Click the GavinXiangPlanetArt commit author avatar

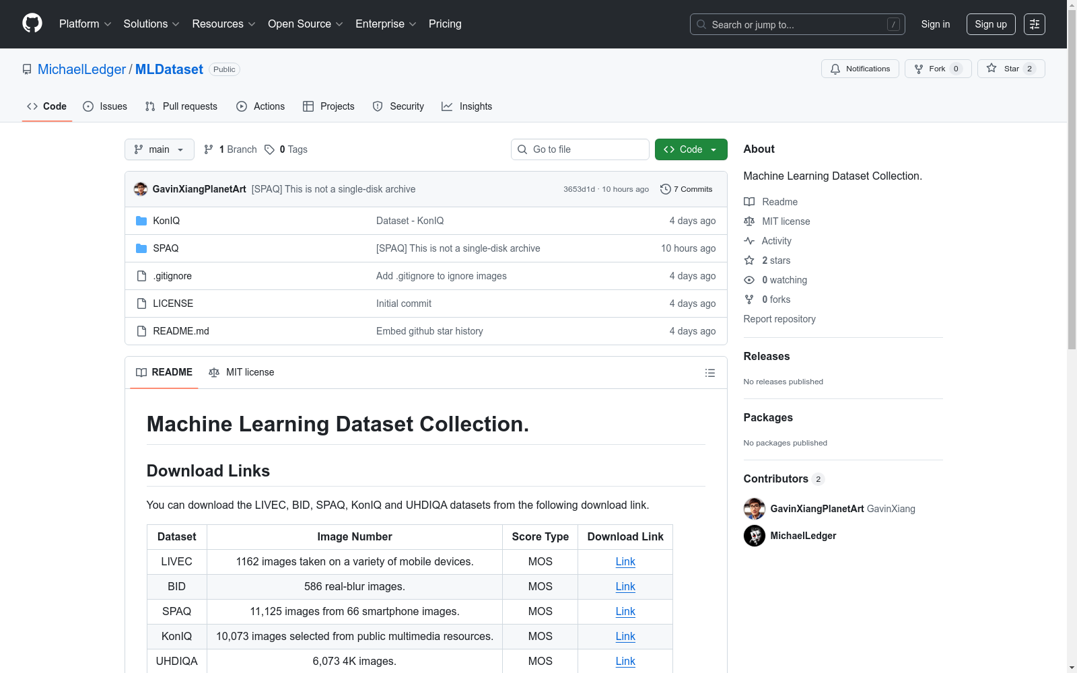pos(141,189)
